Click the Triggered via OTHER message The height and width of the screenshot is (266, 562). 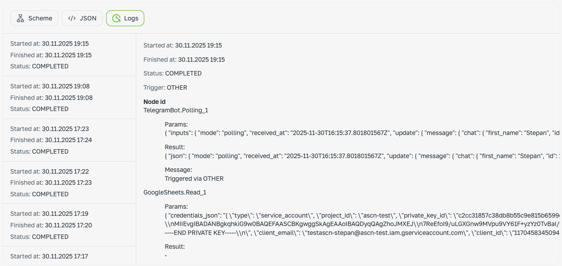[194, 179]
